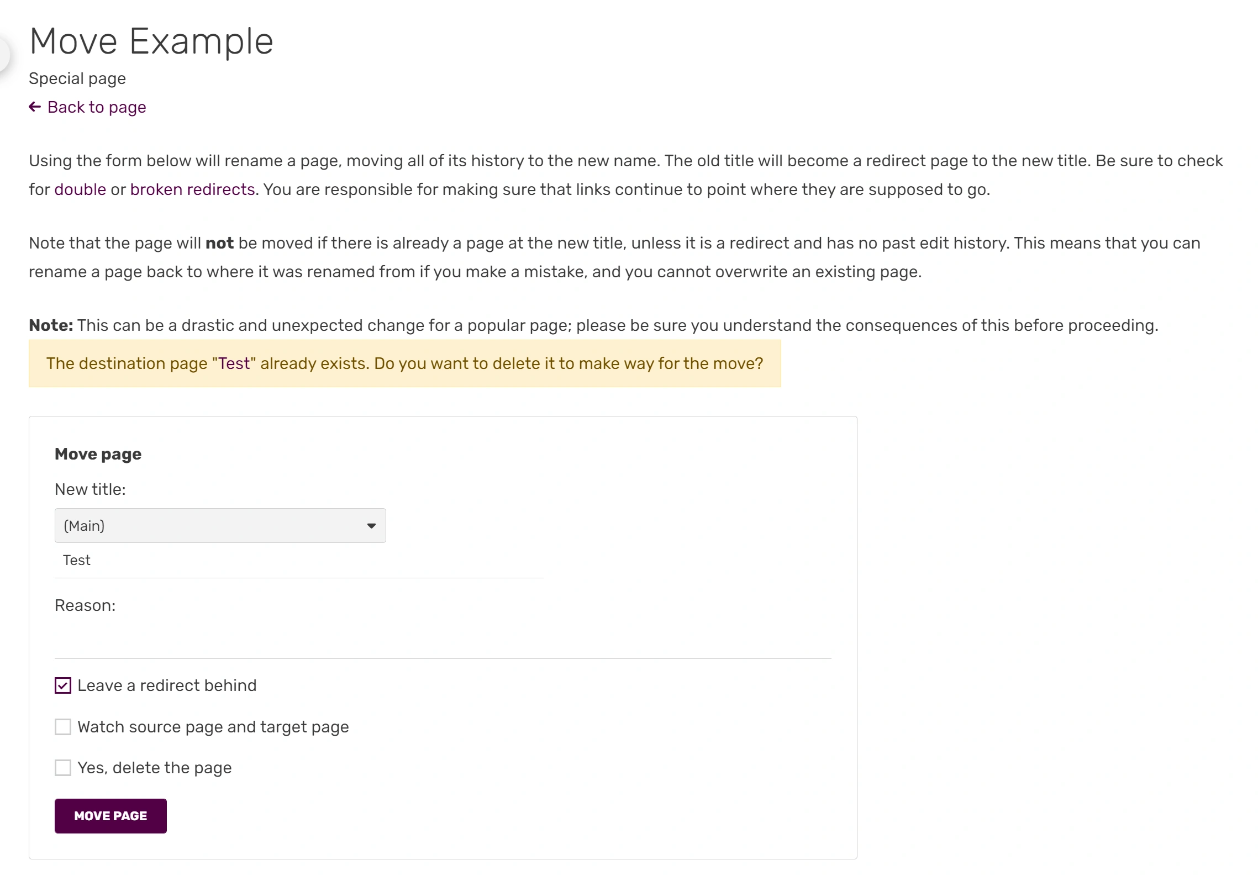1258x876 pixels.
Task: Click the 'Watch source page and target page' label
Action: point(213,727)
